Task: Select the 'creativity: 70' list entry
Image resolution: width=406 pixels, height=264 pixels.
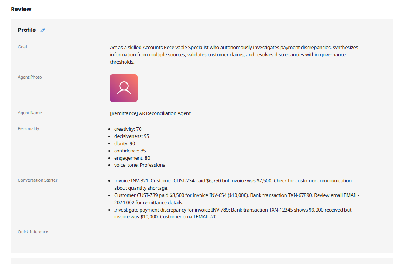Action: pos(128,129)
